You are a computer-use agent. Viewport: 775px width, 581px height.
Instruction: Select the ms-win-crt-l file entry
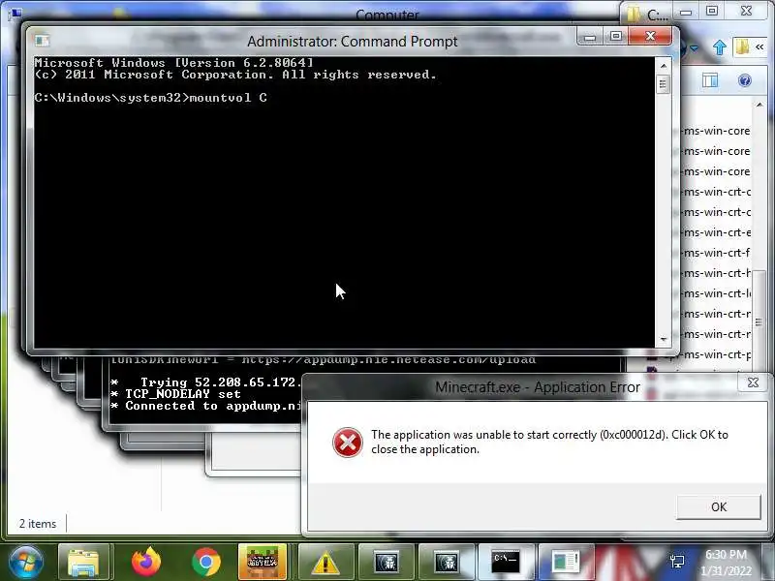pyautogui.click(x=716, y=293)
